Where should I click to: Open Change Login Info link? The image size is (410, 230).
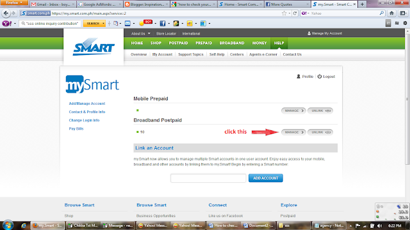click(x=84, y=120)
